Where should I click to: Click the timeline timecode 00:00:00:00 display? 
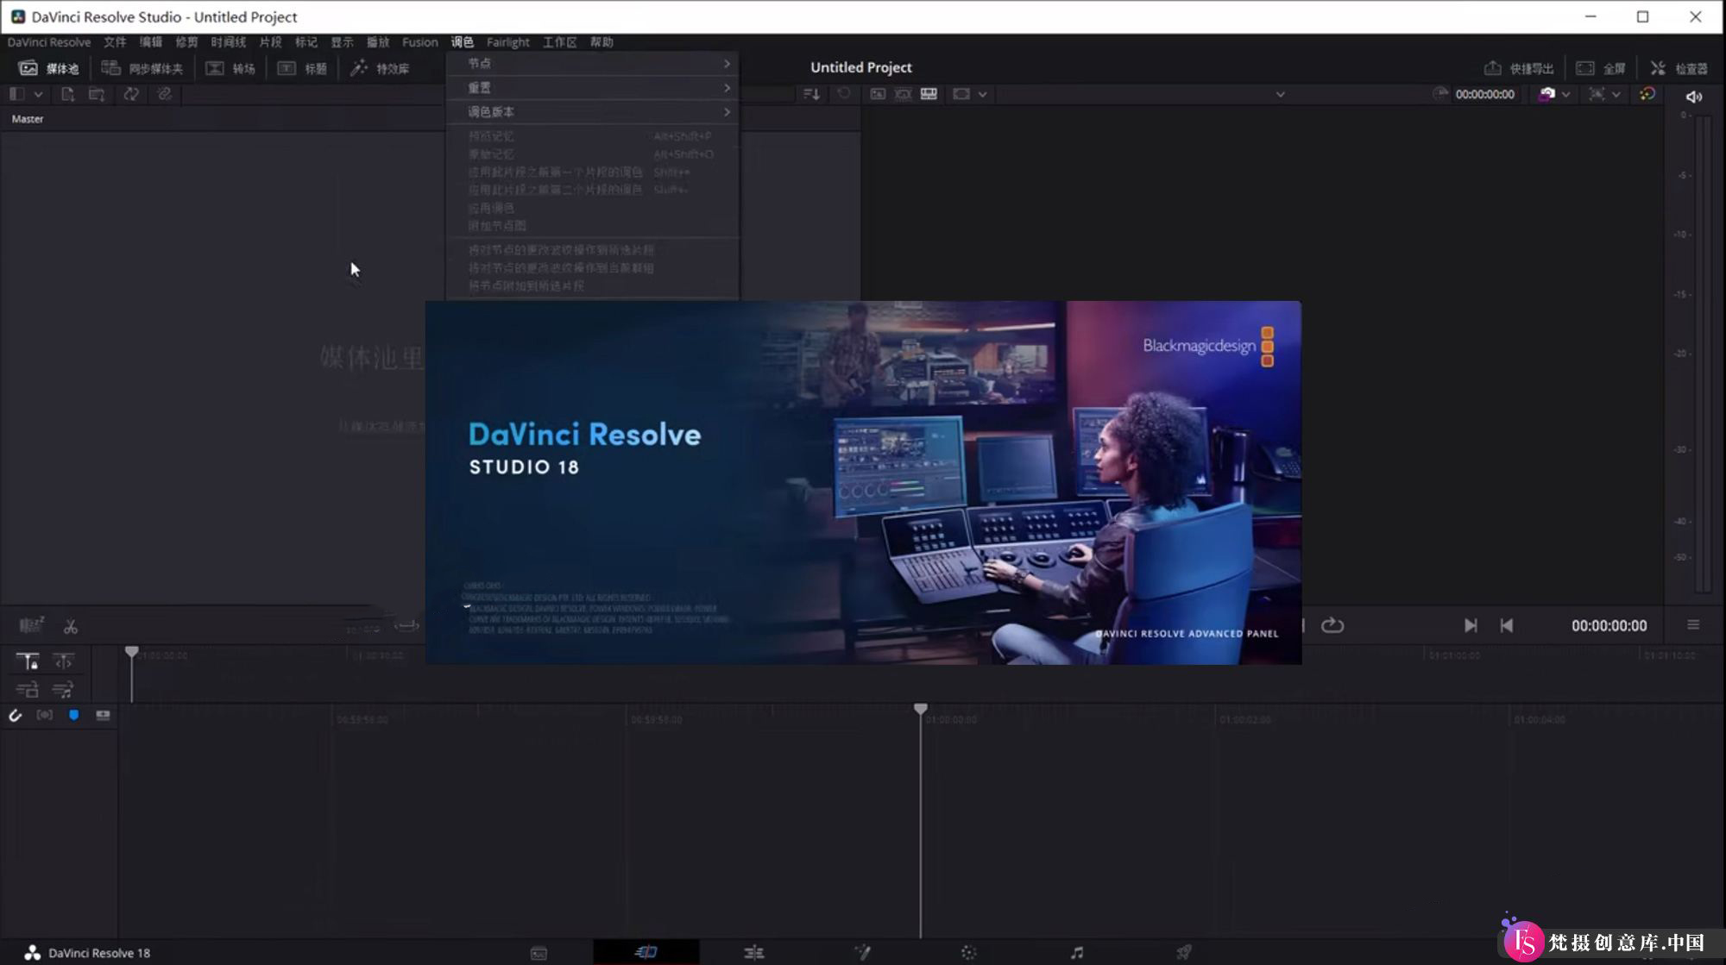(1609, 626)
